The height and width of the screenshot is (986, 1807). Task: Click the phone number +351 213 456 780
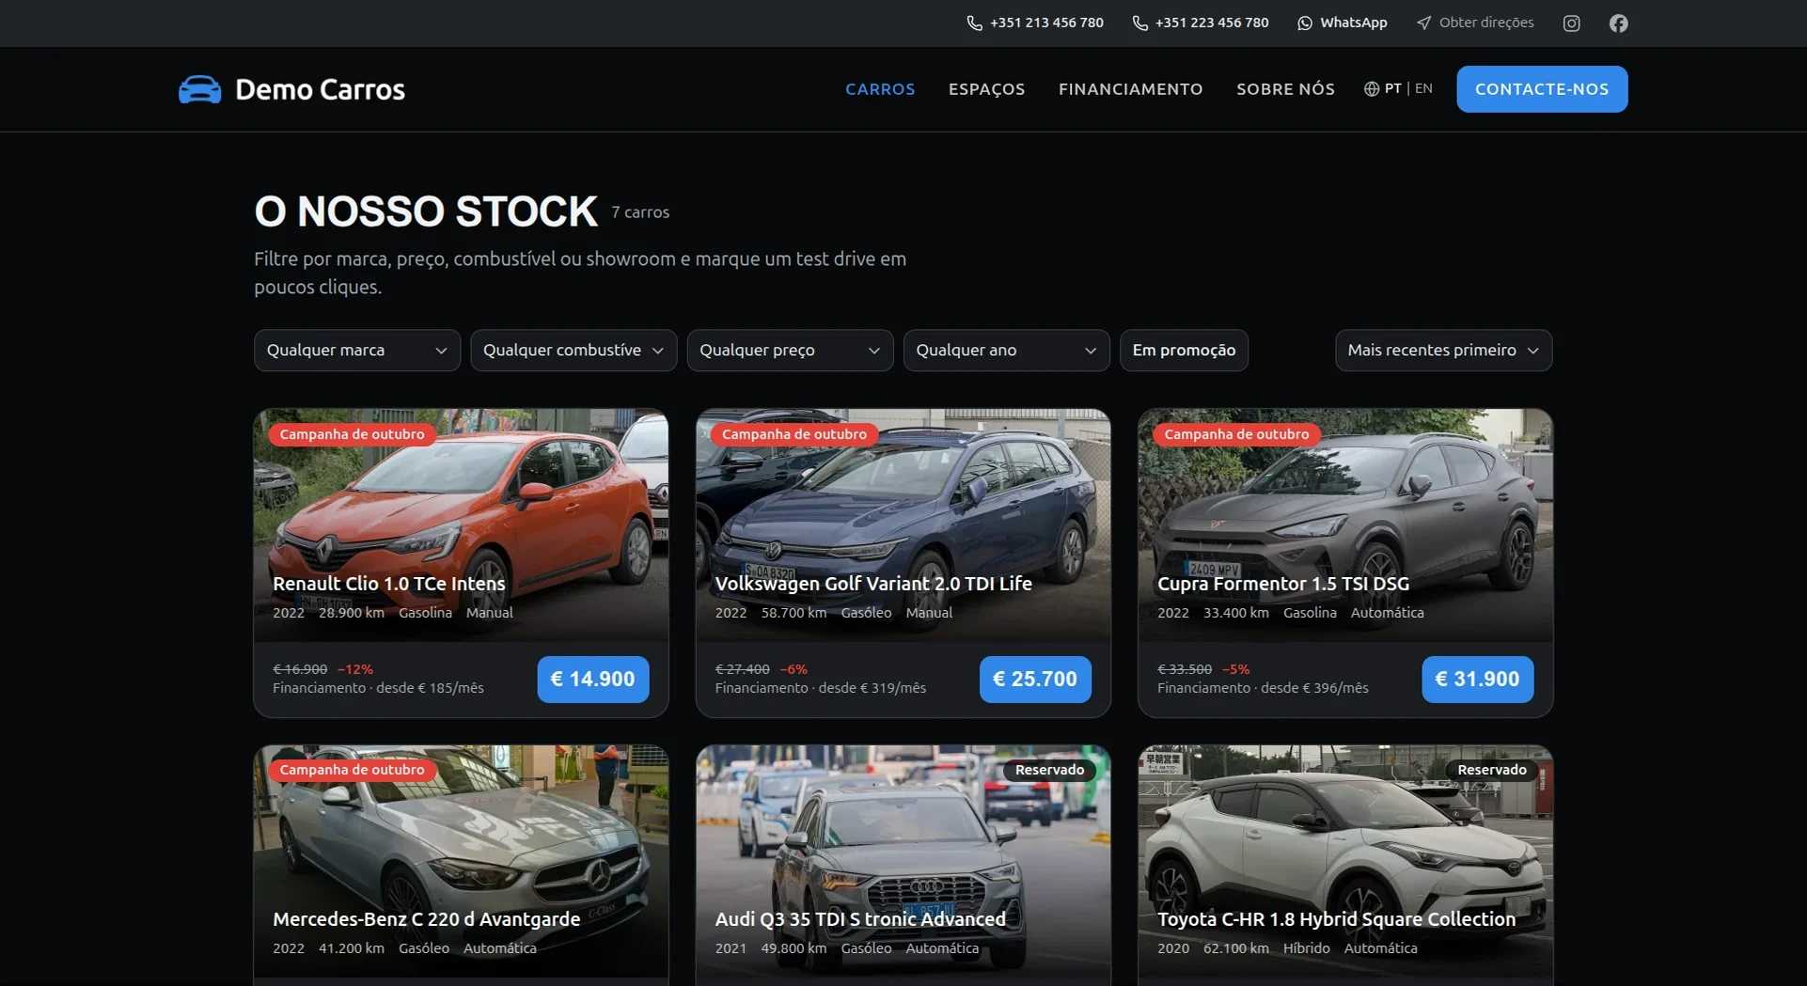click(1046, 23)
